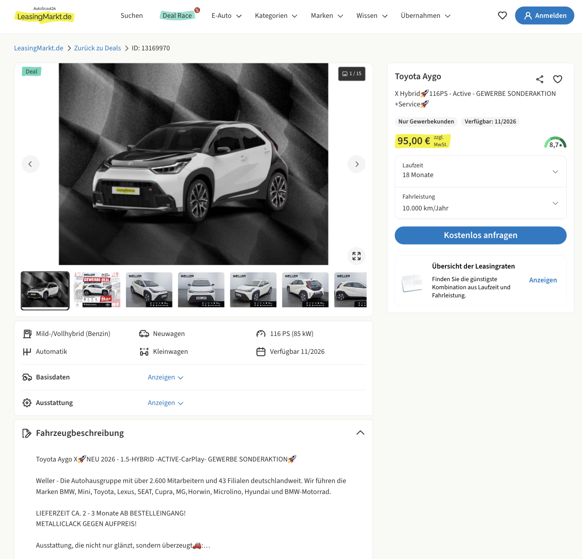Click the LeasingMarkt.de logo

[x=44, y=15]
